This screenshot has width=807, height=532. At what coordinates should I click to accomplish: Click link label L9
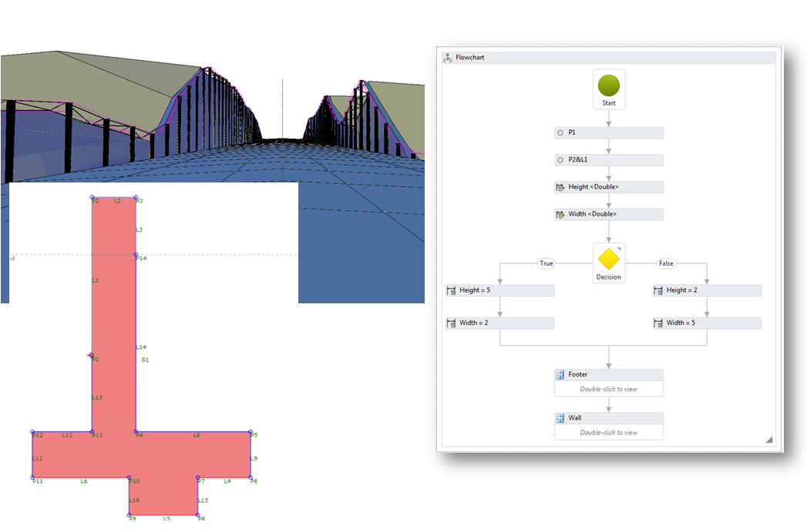[254, 459]
